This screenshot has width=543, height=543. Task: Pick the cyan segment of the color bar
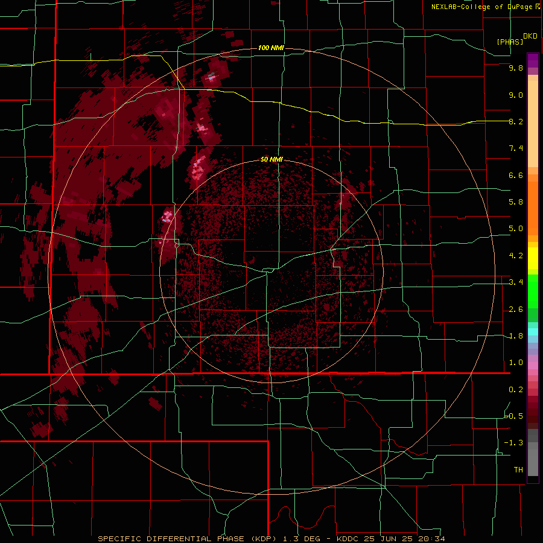coord(533,332)
